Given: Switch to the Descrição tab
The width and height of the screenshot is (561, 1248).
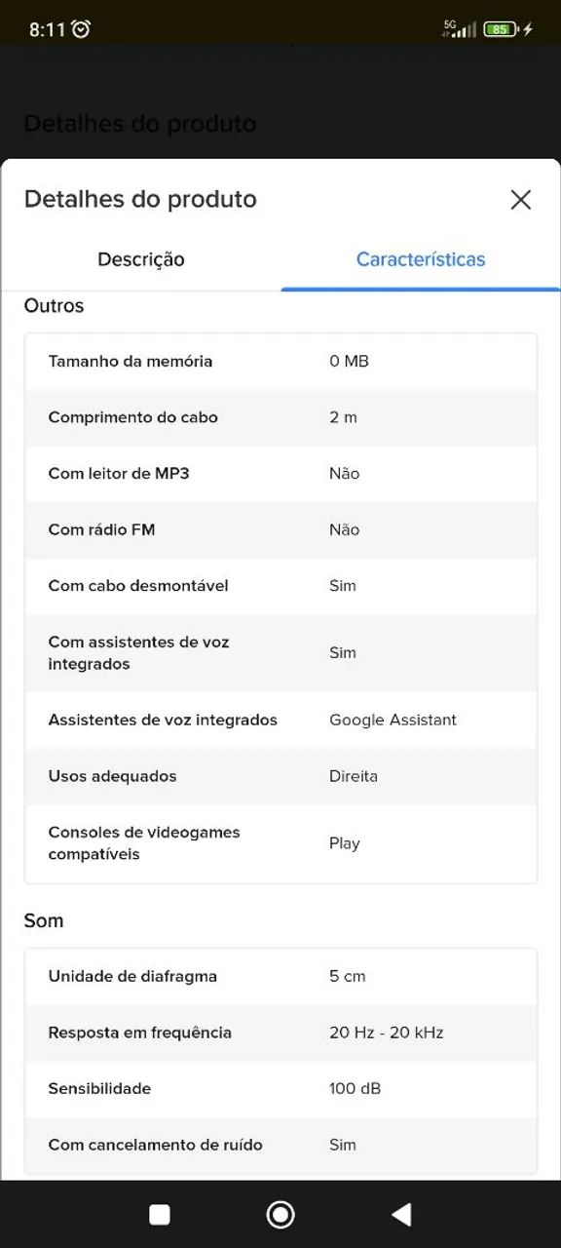Looking at the screenshot, I should click(x=140, y=259).
